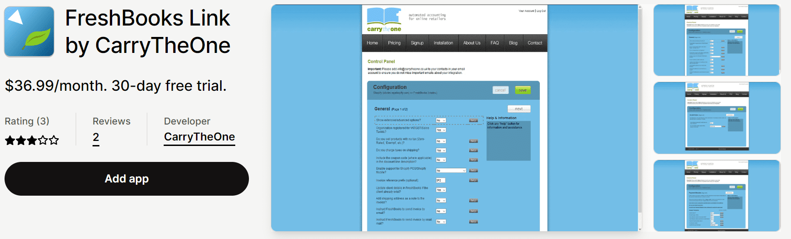
Task: Click the 'Rating (3)' label
Action: (x=27, y=121)
